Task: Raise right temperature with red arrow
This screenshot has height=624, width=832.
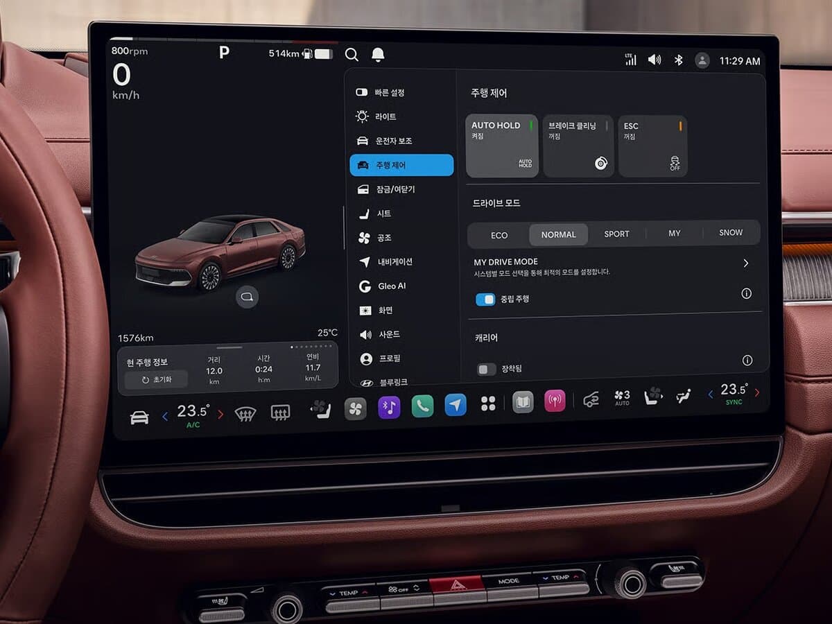Action: (x=756, y=392)
